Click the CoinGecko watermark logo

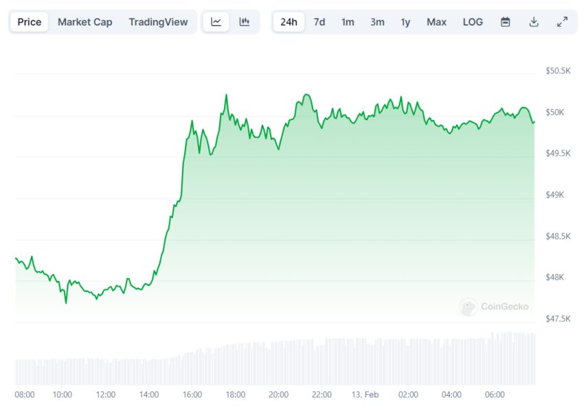[x=495, y=307]
